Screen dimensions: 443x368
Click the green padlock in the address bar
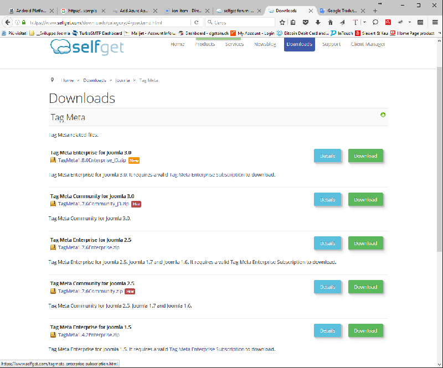(24, 22)
